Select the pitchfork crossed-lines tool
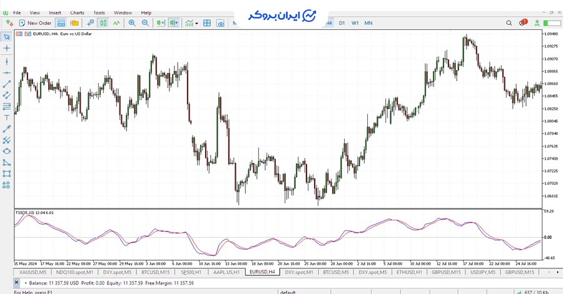 (x=6, y=140)
